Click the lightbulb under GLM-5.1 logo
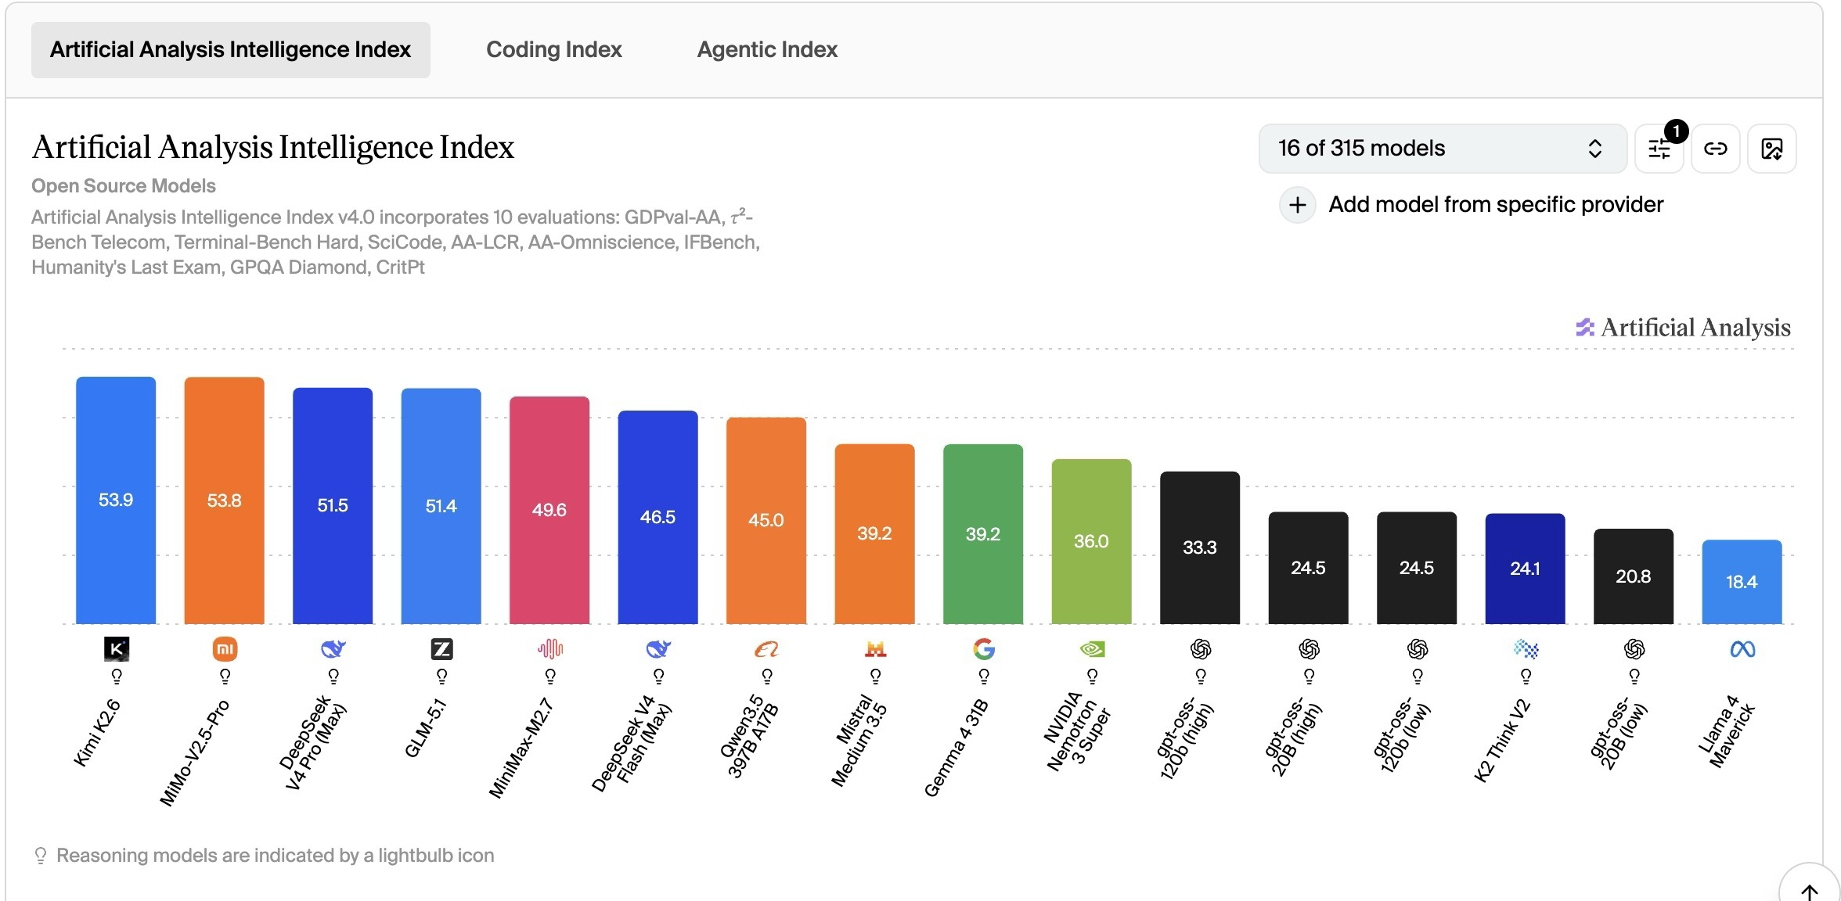 pyautogui.click(x=442, y=676)
